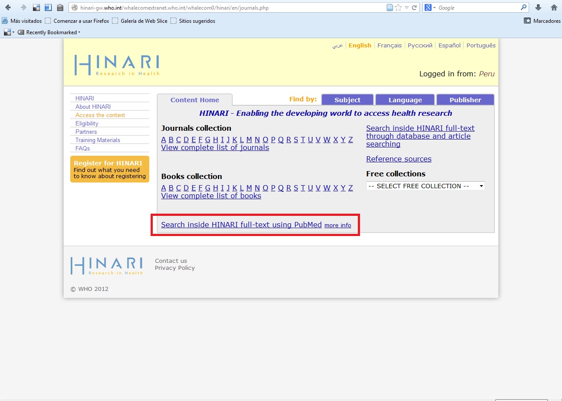Open the Marcadores bookmarks panel

[x=542, y=21]
